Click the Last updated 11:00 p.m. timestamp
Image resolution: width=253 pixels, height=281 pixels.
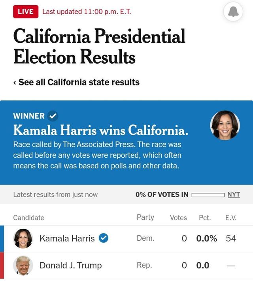point(87,11)
